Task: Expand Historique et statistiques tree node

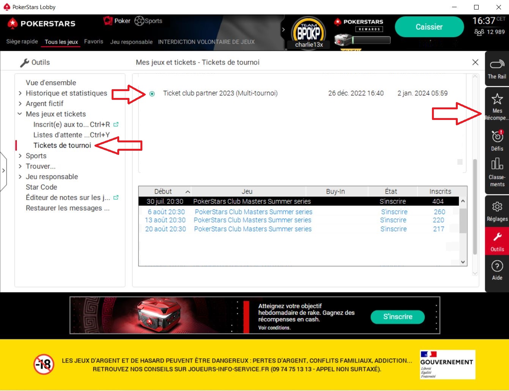Action: (x=20, y=93)
